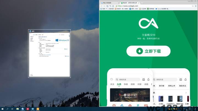Open the Taobao bookmark with orange icon

click(121, 9)
